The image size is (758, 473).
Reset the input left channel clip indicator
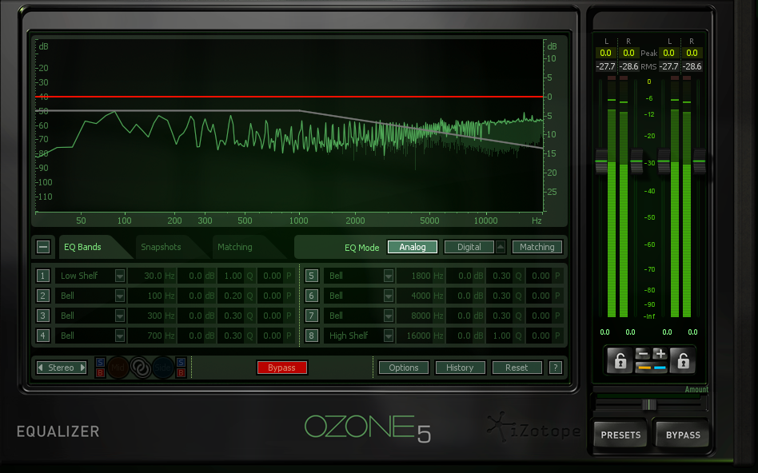[612, 78]
